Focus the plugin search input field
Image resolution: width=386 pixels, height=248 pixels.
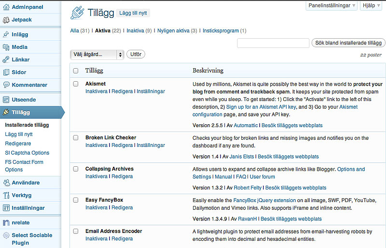(x=273, y=43)
